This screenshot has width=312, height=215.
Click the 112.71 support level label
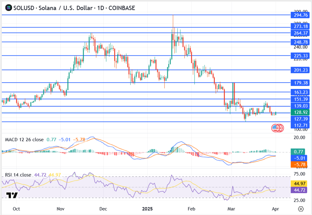[x=300, y=125]
